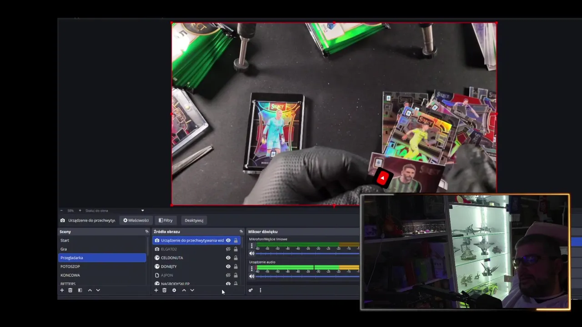Adjust the Mikrofon/Wejście liniowe volume slider

308,253
